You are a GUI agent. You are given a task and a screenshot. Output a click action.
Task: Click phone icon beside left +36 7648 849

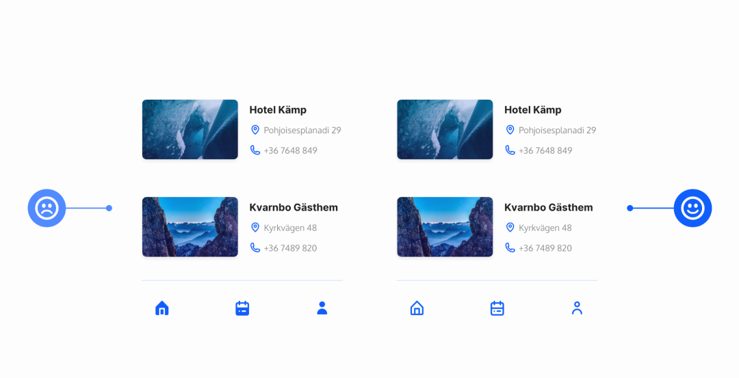click(x=255, y=150)
